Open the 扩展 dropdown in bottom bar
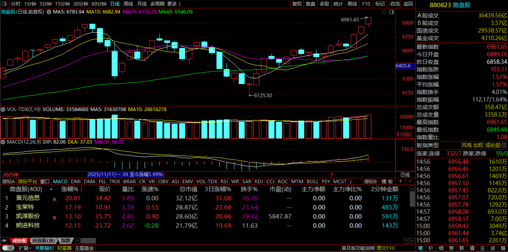 click(x=25, y=248)
